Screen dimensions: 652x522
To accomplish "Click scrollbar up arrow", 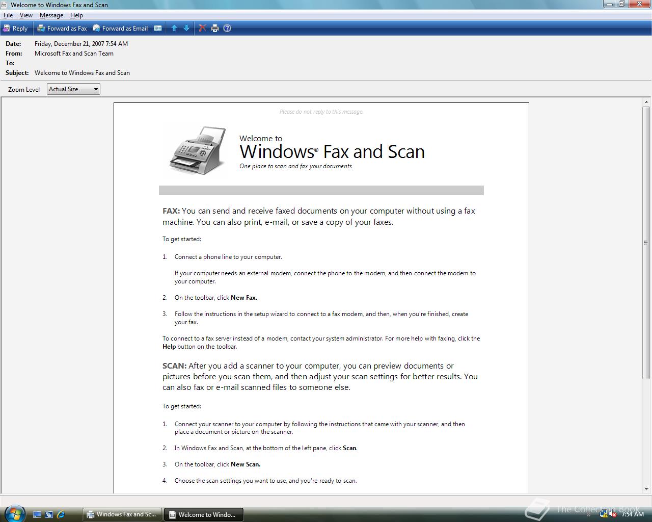I will (x=646, y=102).
